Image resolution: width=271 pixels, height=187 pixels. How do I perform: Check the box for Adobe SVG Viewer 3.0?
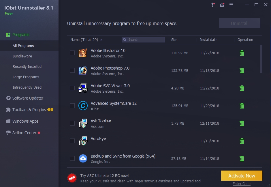pyautogui.click(x=72, y=88)
